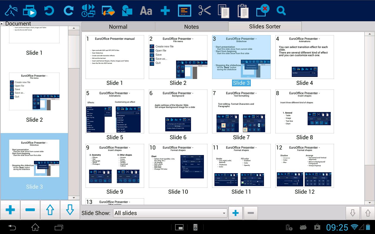The width and height of the screenshot is (375, 234).
Task: Select the Slide 3 thumbnail in the Document panel
Action: pos(34,158)
